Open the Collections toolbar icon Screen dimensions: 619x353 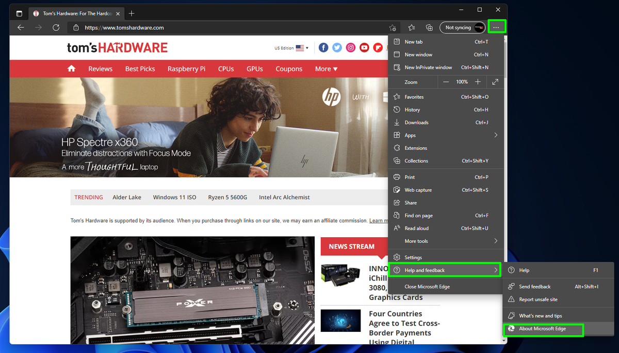click(x=429, y=28)
